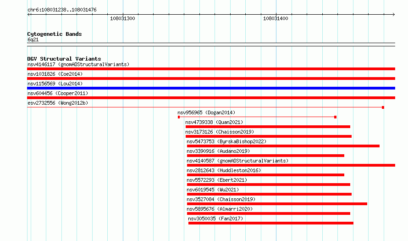408x241 pixels.
Task: Click nsv3173126 (Chaisson2019) label
Action: (220, 132)
